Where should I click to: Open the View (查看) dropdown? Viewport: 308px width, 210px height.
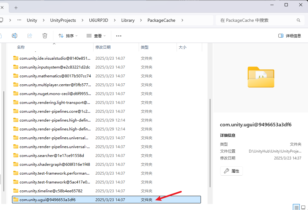click(96, 36)
